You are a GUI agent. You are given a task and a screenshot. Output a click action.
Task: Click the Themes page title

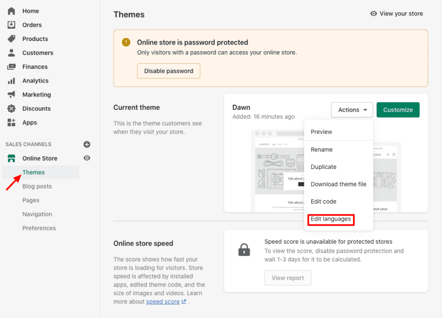point(129,14)
